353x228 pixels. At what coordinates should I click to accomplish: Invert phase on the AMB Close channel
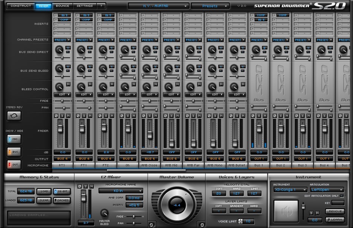pyautogui.click(x=144, y=116)
